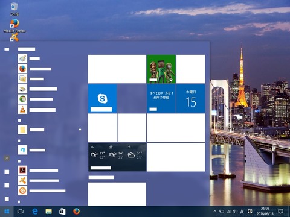Open the Recycle Bin desktop icon
The image size is (290, 217).
pyautogui.click(x=14, y=9)
